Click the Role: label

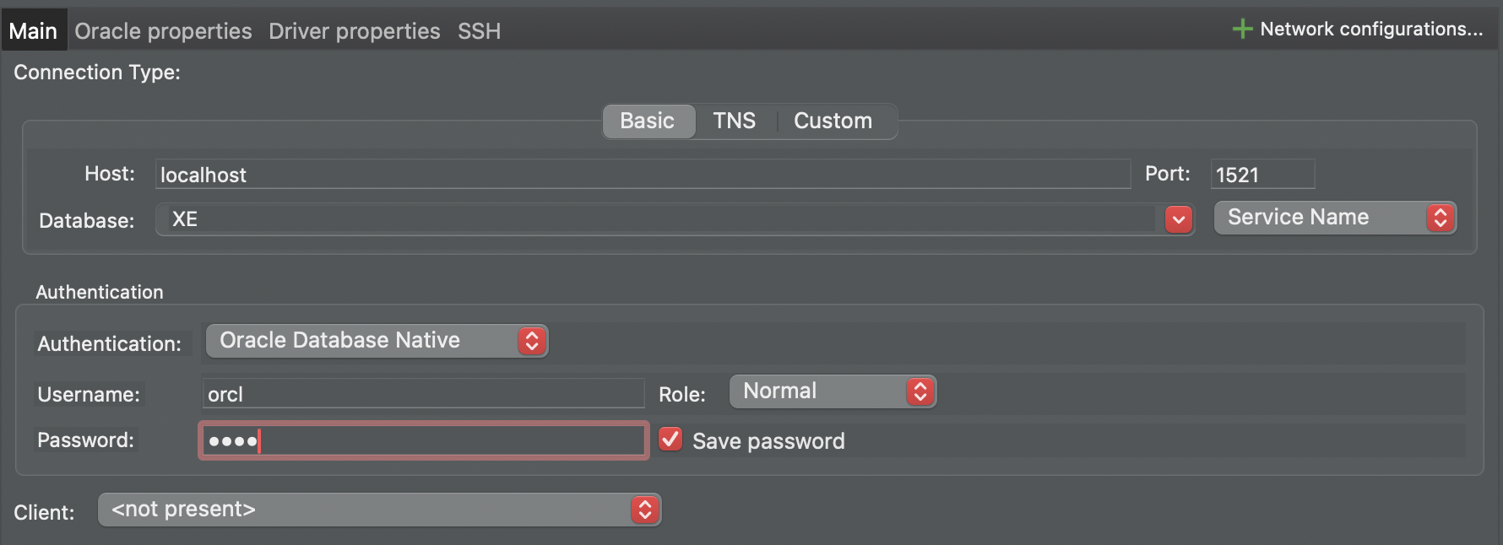682,394
